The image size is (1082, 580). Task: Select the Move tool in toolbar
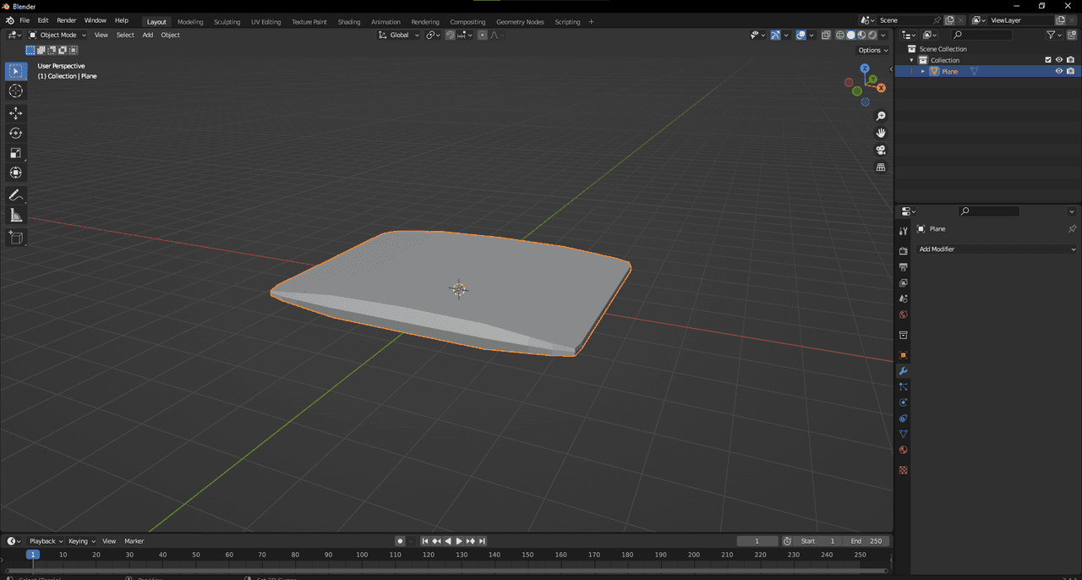(x=16, y=113)
